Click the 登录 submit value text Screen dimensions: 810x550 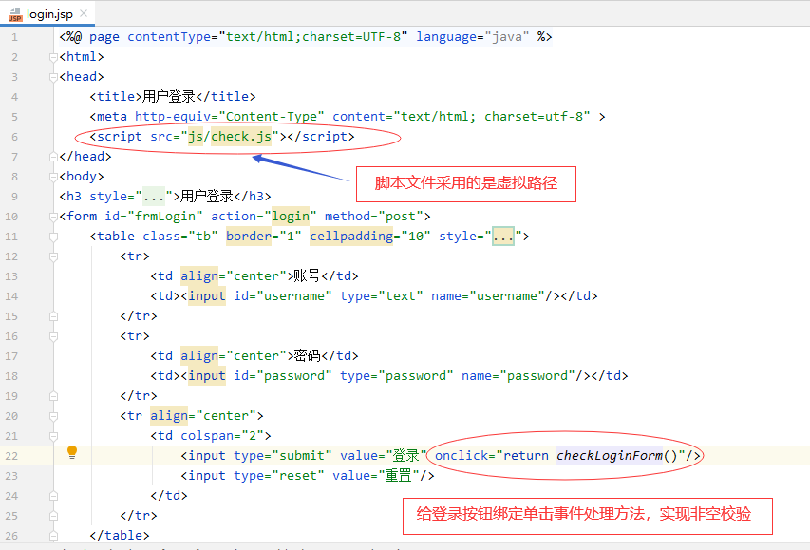[407, 455]
